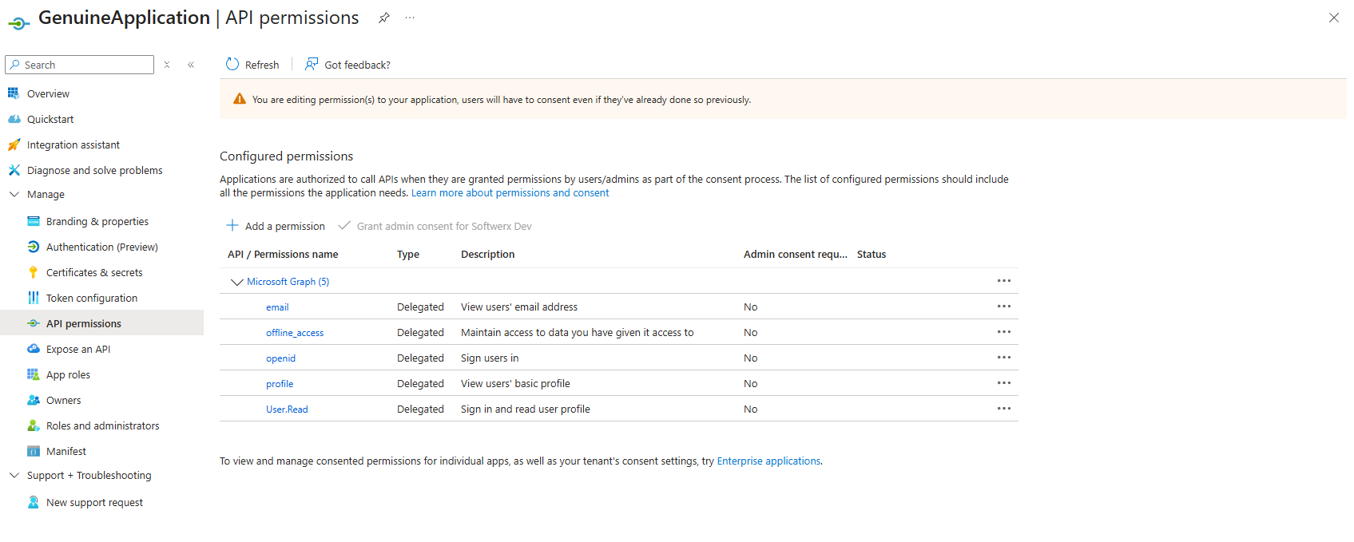Image resolution: width=1354 pixels, height=542 pixels.
Task: Click the plus icon for Add a permission
Action: point(232,226)
